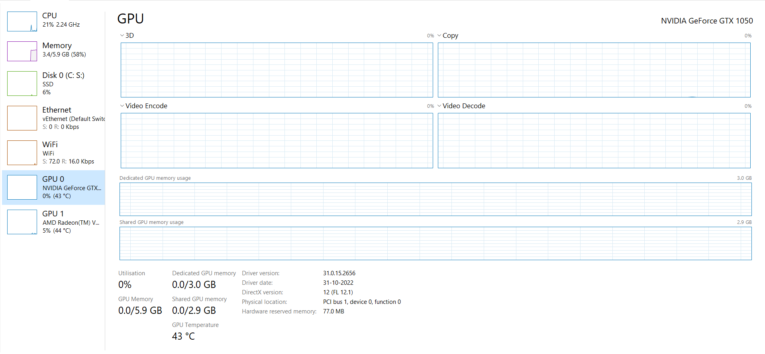Select the GPU 0 graph thumbnail
Screen dimensions: 765x354
point(22,187)
